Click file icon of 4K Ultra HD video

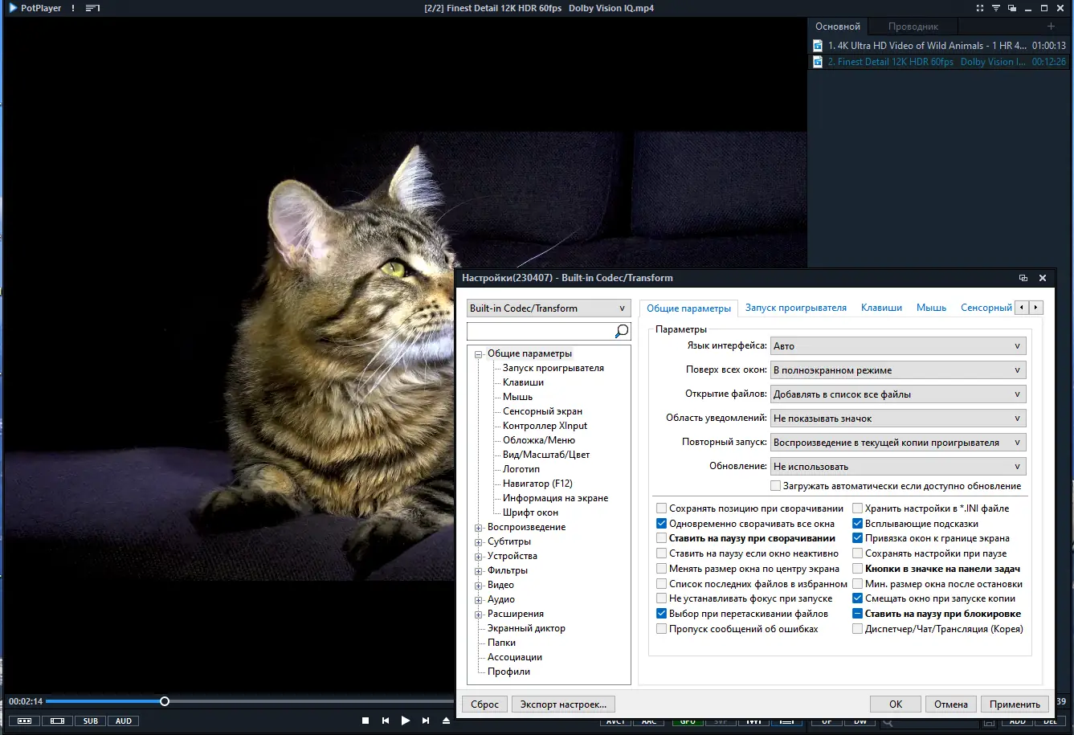(818, 46)
